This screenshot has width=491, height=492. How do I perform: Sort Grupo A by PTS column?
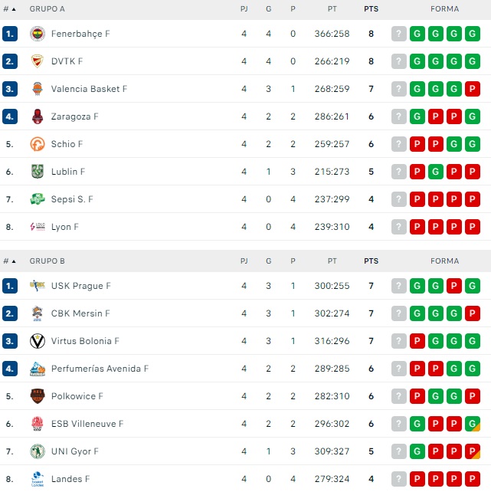pyautogui.click(x=371, y=9)
